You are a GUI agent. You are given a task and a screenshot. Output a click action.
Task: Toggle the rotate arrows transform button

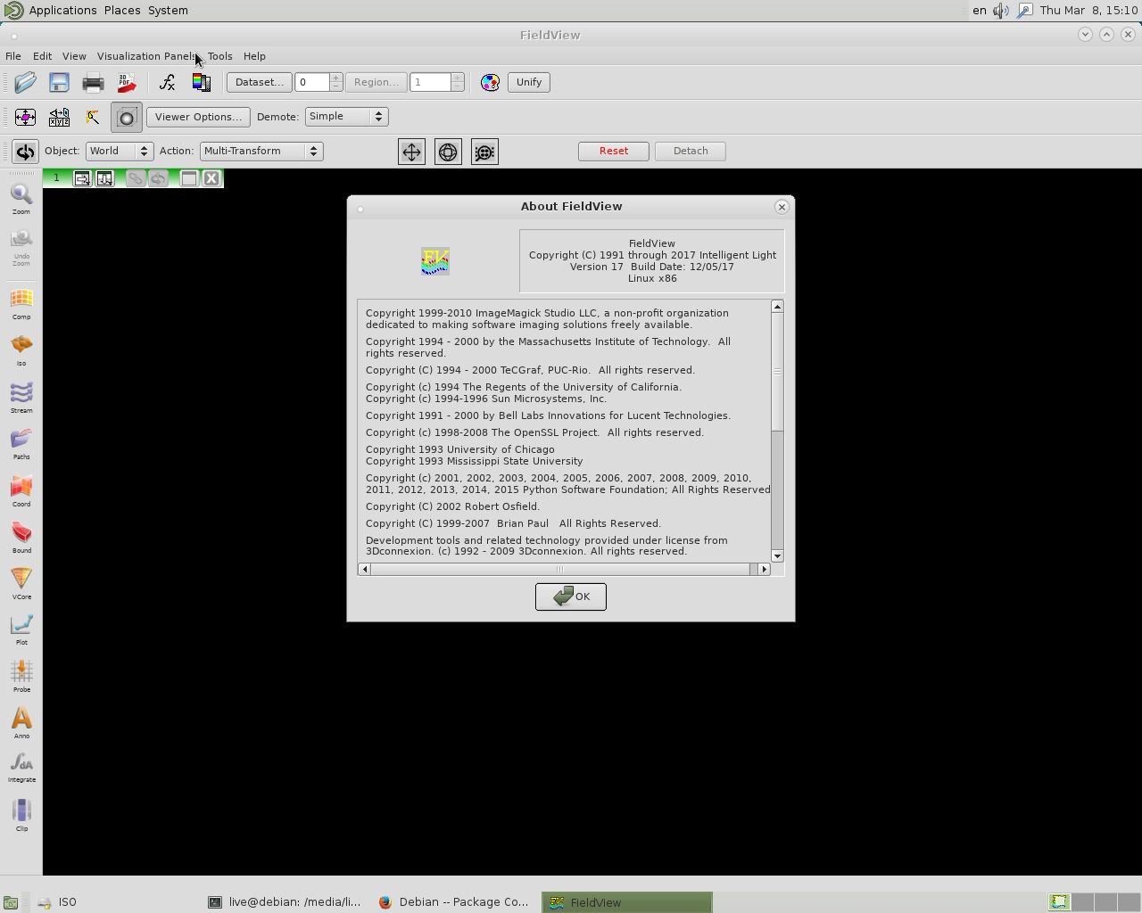(x=25, y=152)
